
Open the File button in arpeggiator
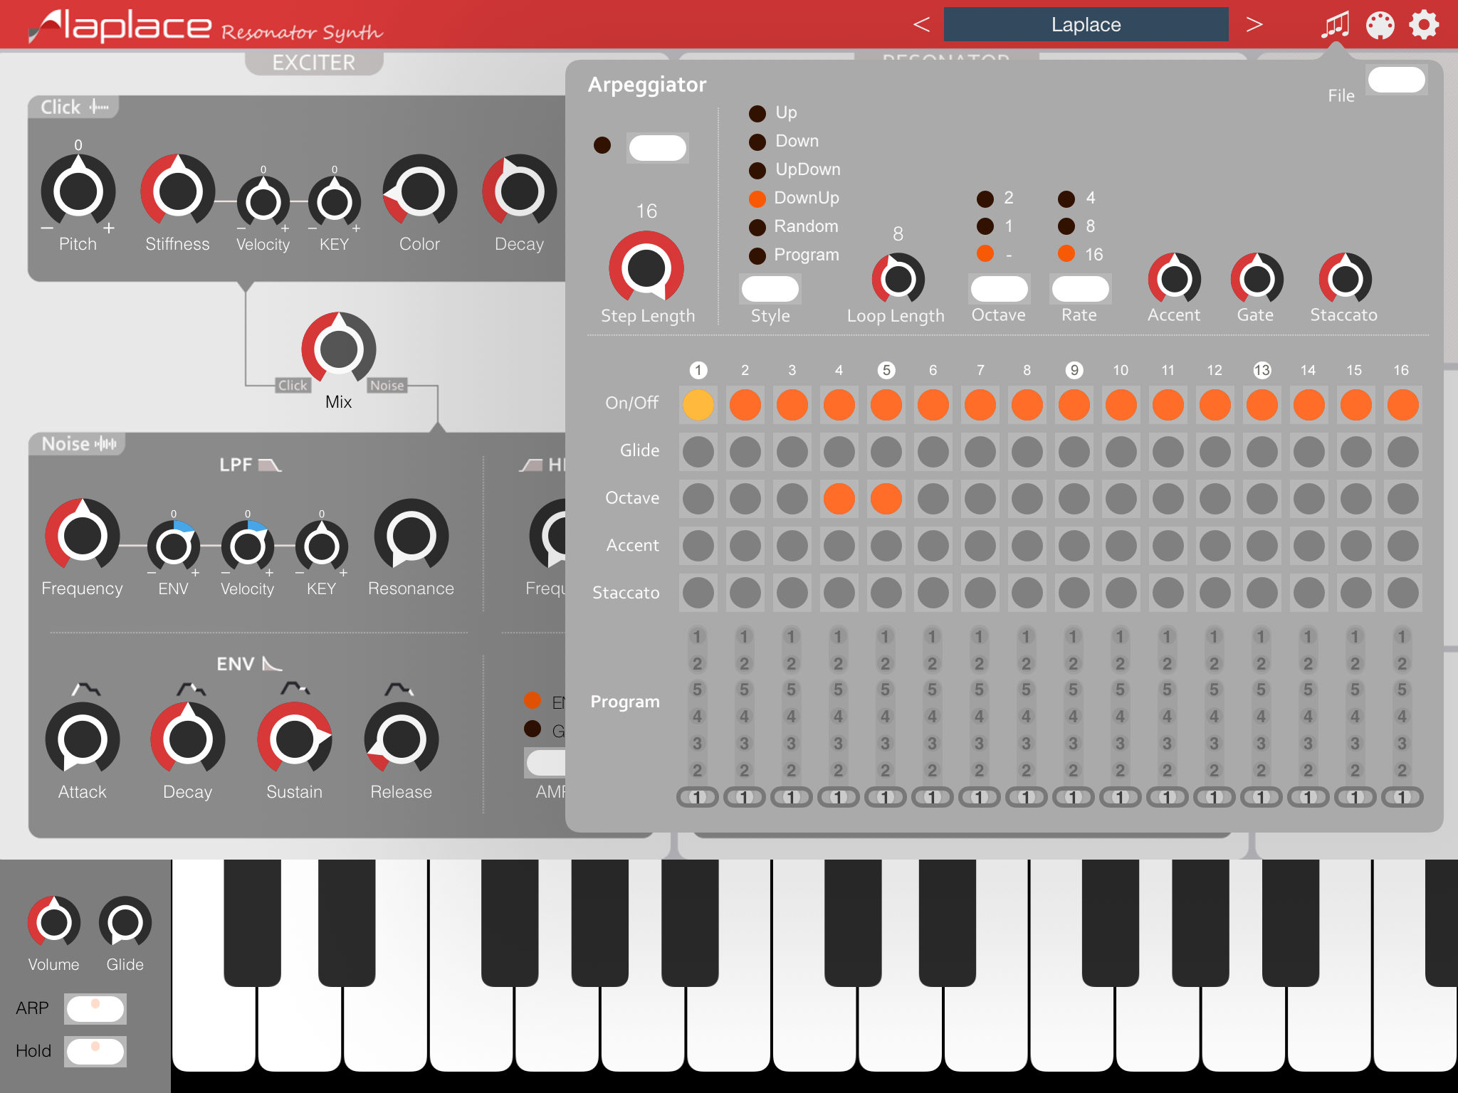[1396, 80]
